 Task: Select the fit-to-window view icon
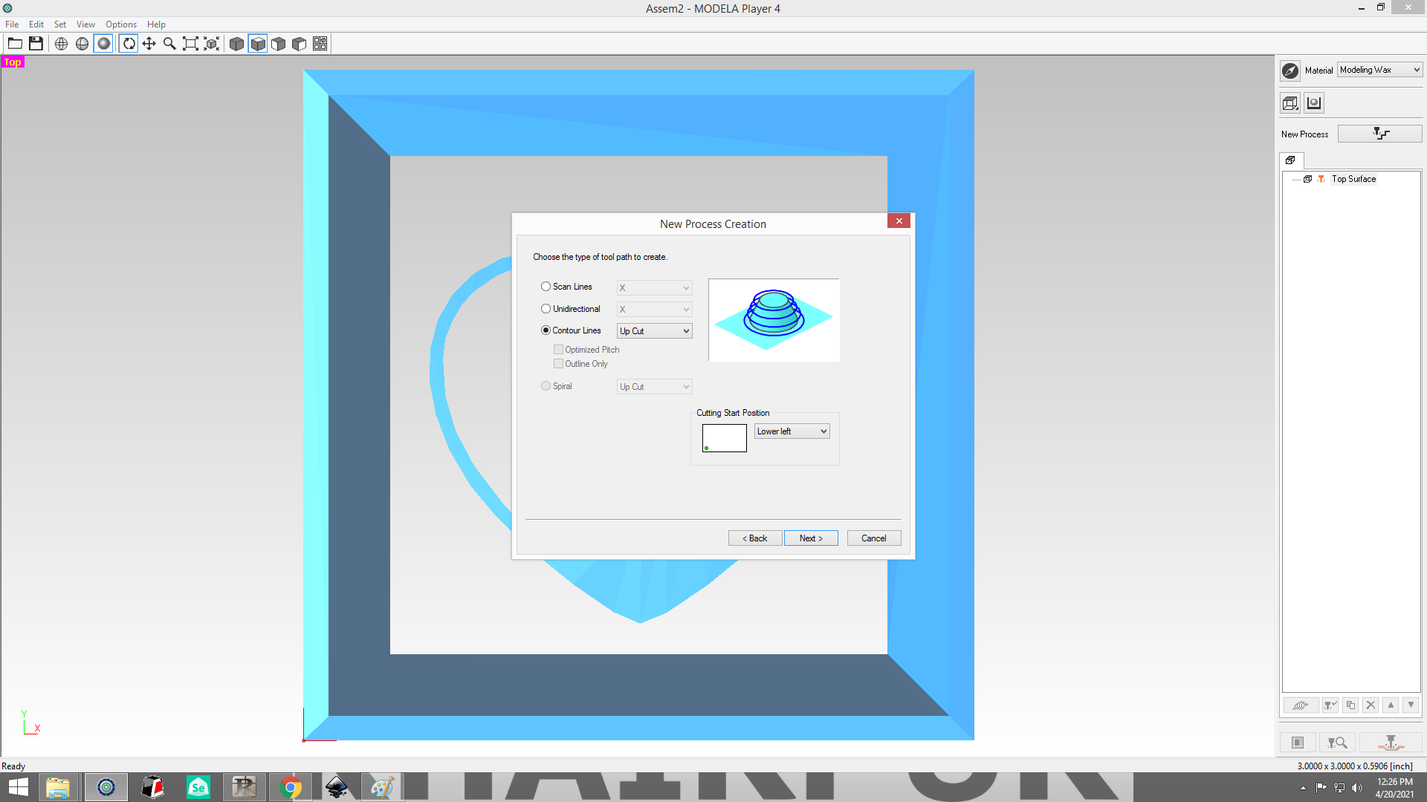click(190, 43)
